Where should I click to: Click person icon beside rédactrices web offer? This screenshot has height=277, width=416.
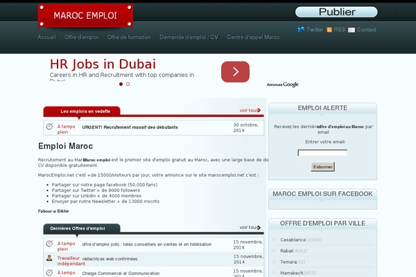(49, 258)
